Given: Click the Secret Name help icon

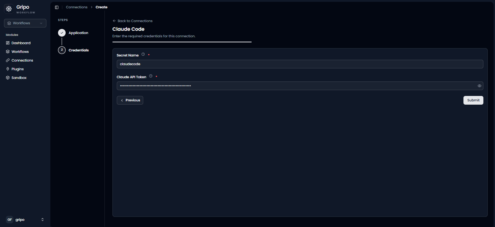Looking at the screenshot, I should tap(143, 54).
